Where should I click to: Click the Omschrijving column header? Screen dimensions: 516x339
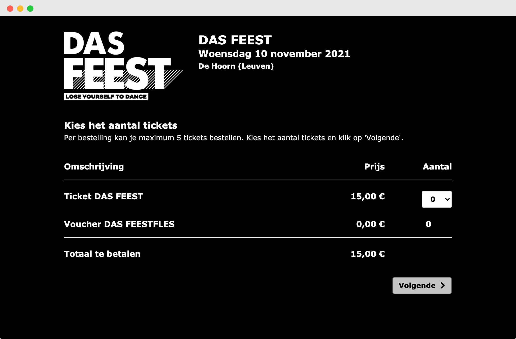[x=94, y=167]
